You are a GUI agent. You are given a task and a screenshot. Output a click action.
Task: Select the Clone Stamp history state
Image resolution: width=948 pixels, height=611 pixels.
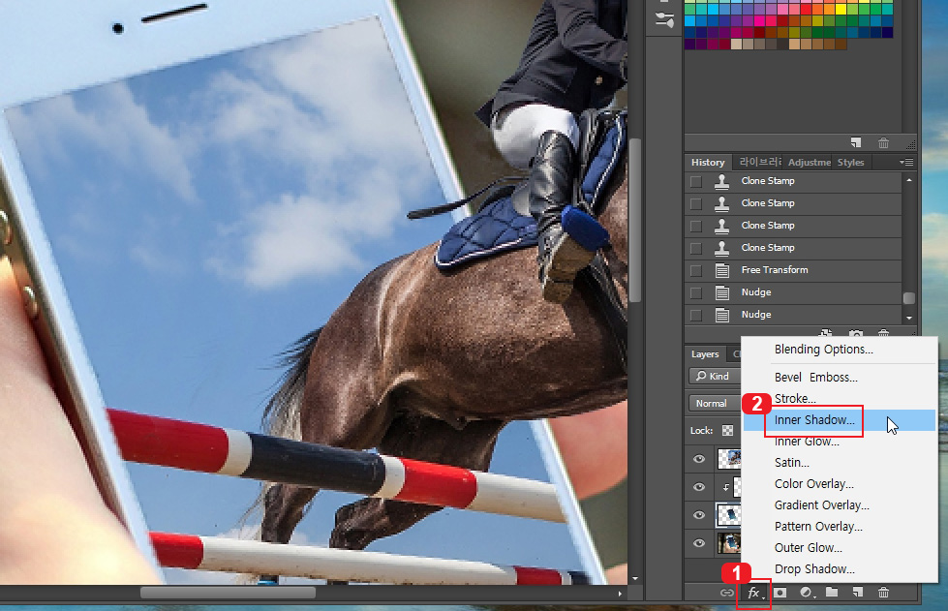pyautogui.click(x=768, y=180)
